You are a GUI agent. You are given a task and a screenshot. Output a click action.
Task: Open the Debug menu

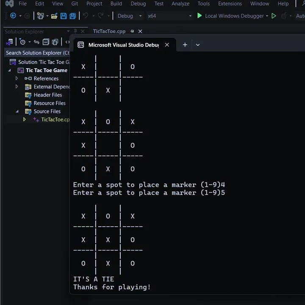pyautogui.click(x=138, y=4)
